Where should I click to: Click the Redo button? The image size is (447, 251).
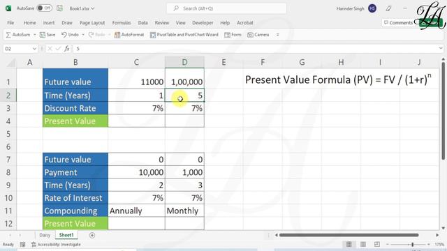click(96, 35)
